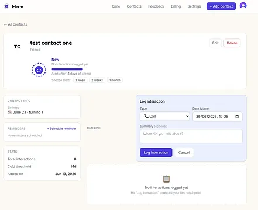Click the TC contact initials avatar

click(x=18, y=47)
